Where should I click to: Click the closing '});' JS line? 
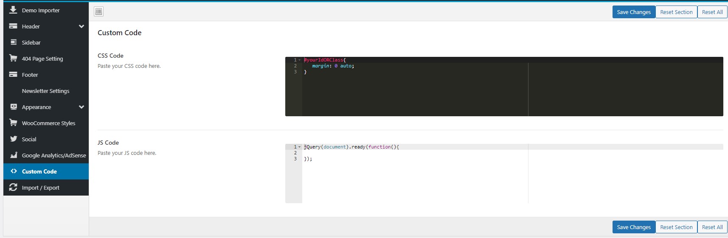[x=308, y=159]
